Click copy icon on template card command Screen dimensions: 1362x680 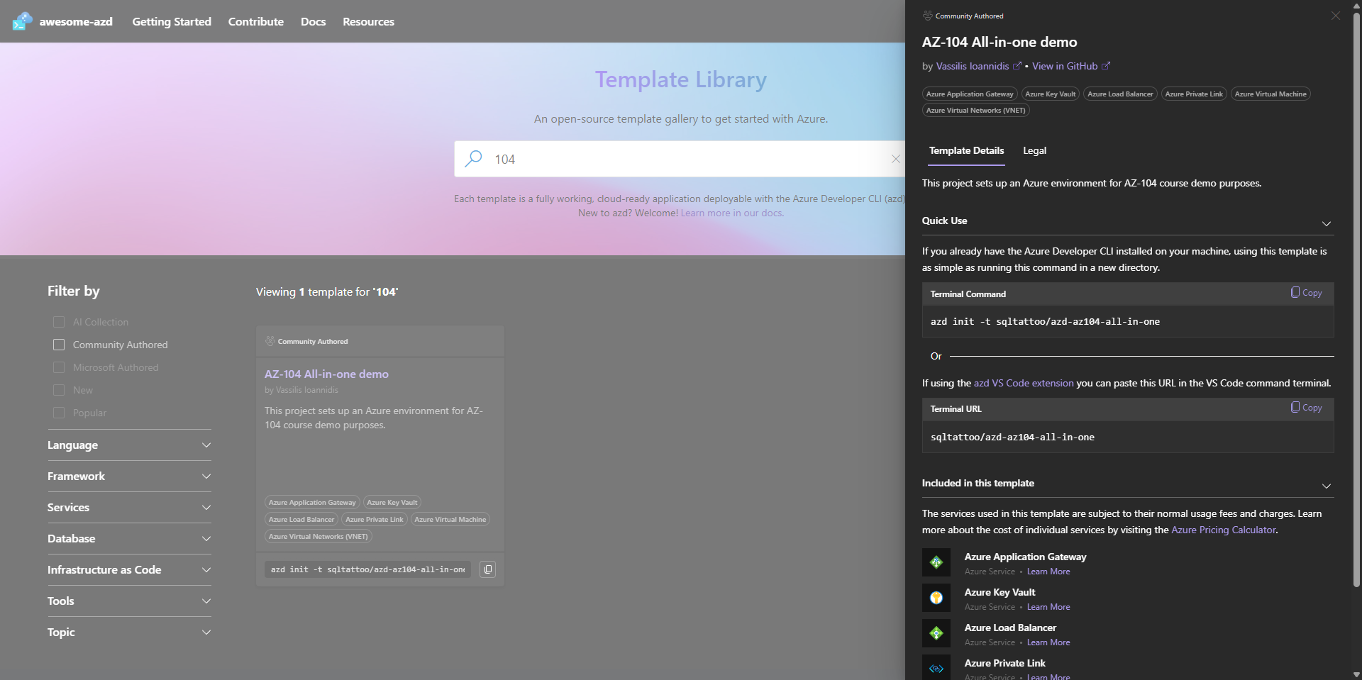(x=487, y=569)
